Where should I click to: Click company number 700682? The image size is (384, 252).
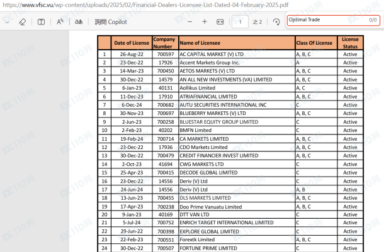(x=166, y=105)
